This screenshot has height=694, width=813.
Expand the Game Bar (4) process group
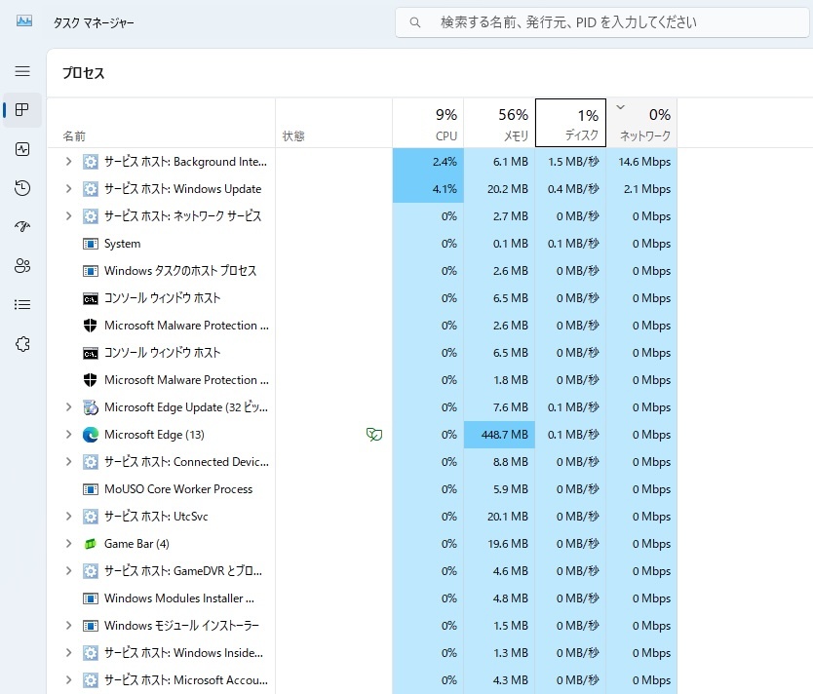[68, 544]
